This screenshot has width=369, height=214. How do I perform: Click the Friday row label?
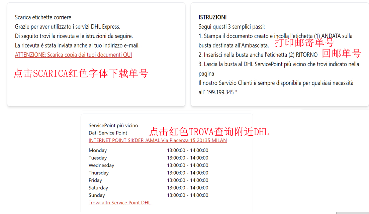point(95,180)
